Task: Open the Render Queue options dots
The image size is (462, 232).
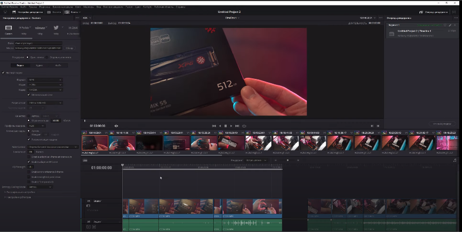Action: 456,18
